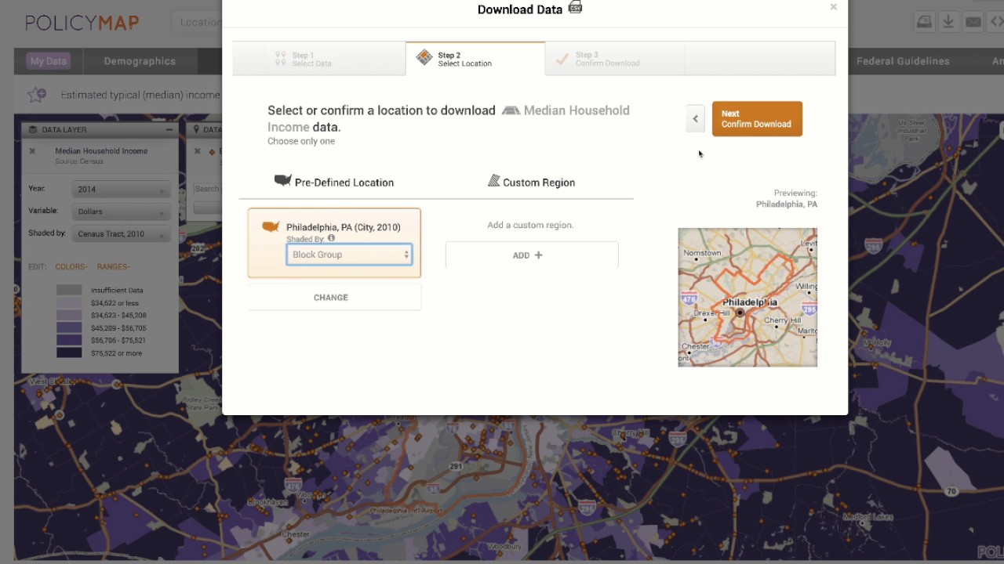Go to Step 3 Confirm Download tab
Viewport: 1004px width, 564px height.
pos(615,59)
